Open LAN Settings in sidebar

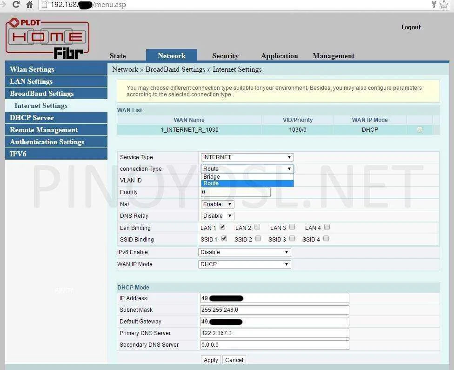[56, 81]
